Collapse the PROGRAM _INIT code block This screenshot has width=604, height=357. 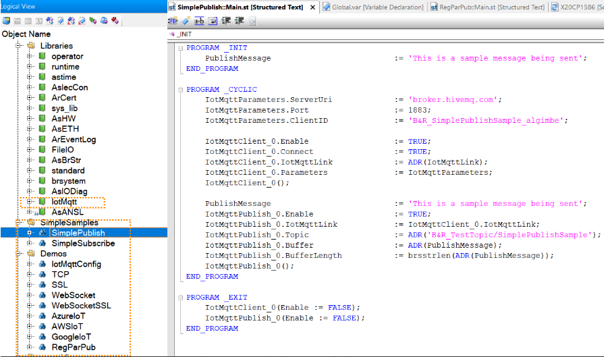[180, 49]
